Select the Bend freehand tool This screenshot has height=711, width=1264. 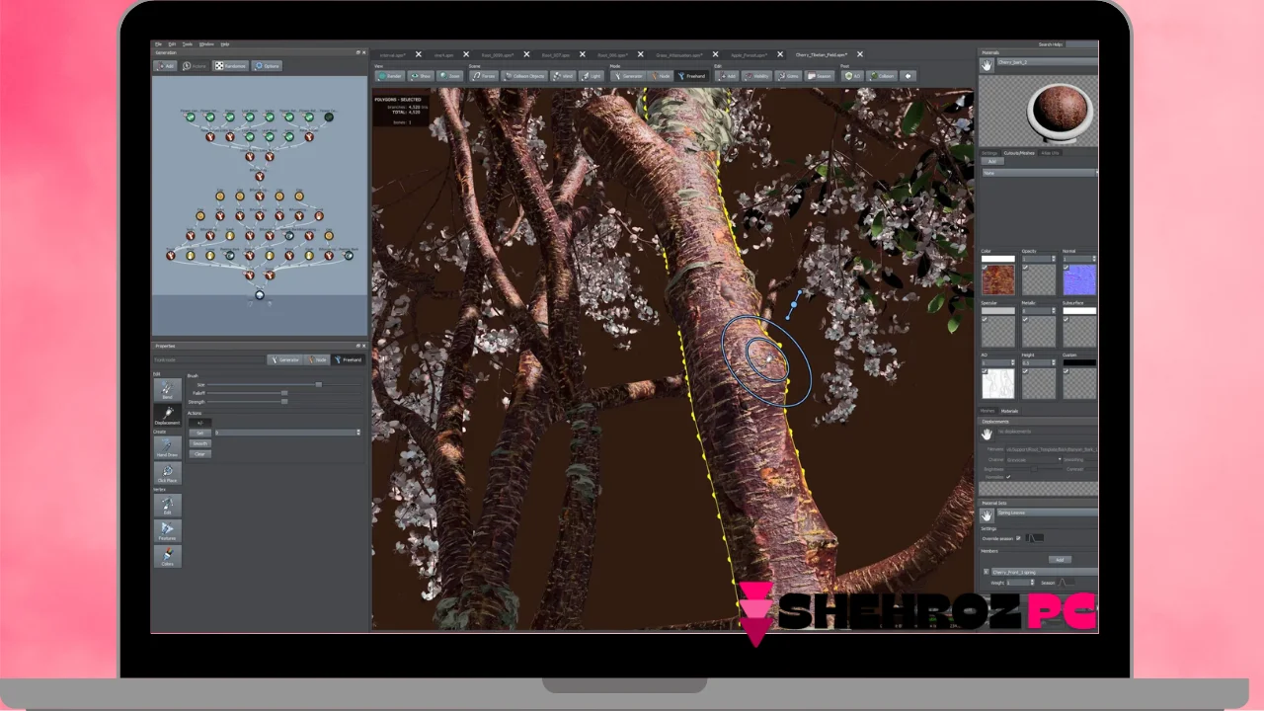pos(168,390)
